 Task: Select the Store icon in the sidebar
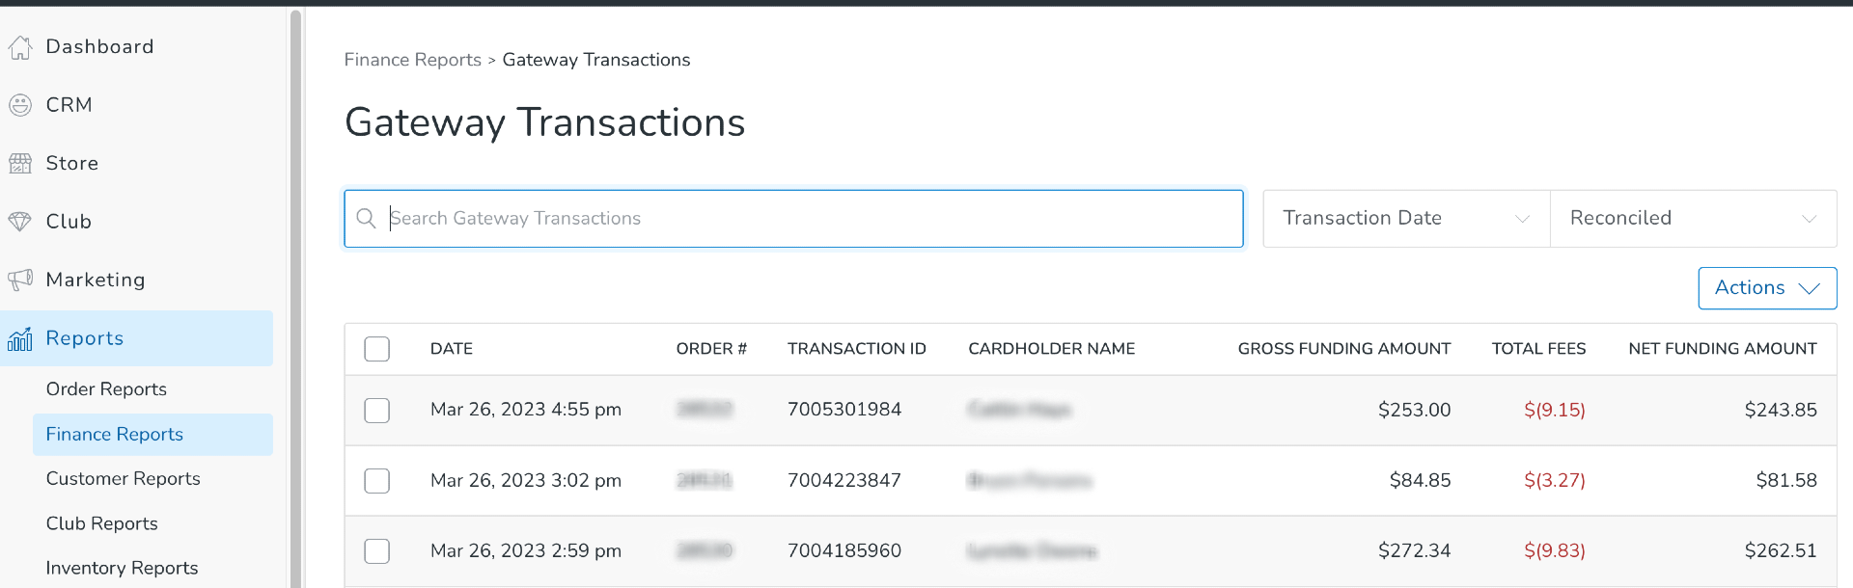tap(20, 163)
